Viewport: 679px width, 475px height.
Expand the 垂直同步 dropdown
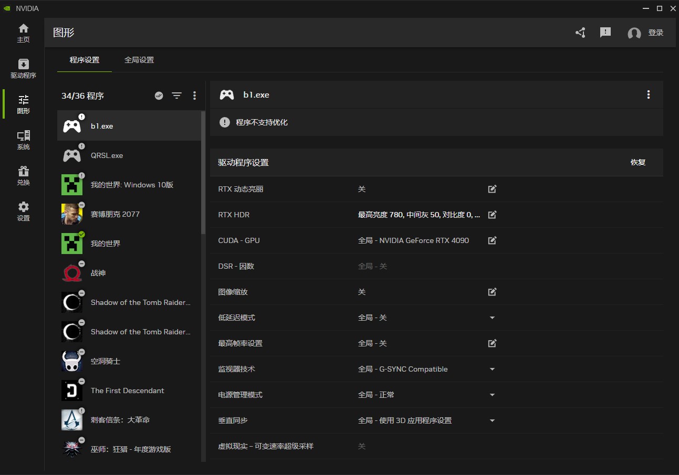[x=492, y=420]
